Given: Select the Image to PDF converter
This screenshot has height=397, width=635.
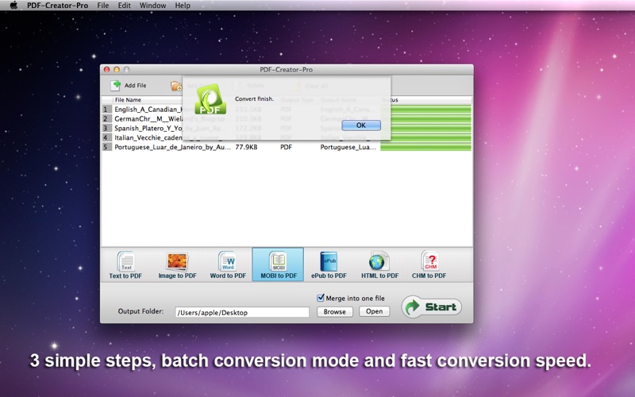Looking at the screenshot, I should tap(177, 265).
